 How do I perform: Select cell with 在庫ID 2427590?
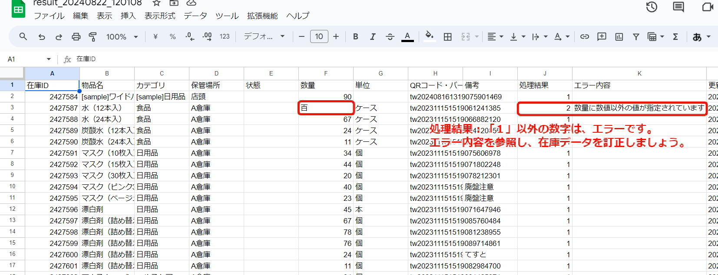pyautogui.click(x=52, y=142)
